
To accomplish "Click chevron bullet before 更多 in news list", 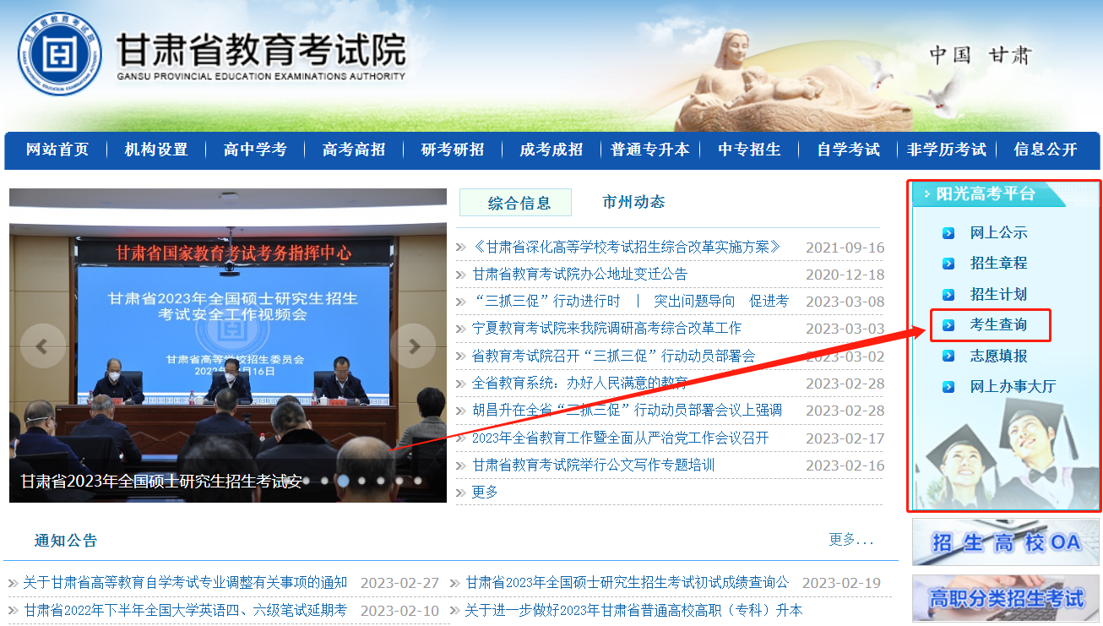I will pos(461,493).
